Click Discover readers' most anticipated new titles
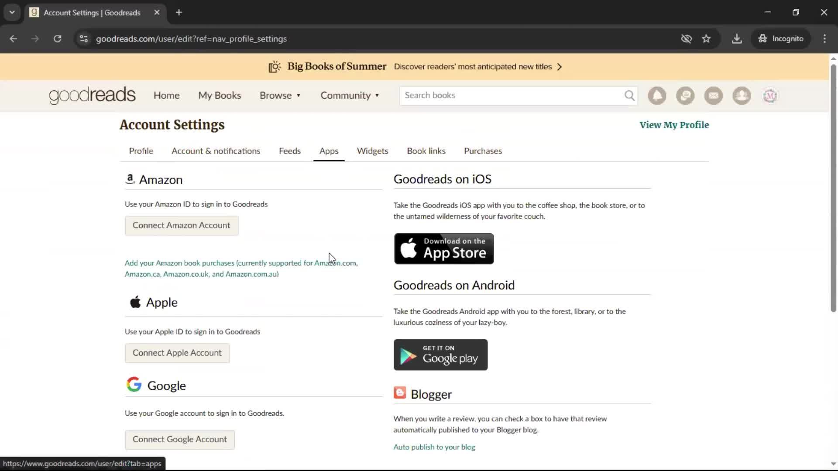The image size is (838, 471). (473, 67)
